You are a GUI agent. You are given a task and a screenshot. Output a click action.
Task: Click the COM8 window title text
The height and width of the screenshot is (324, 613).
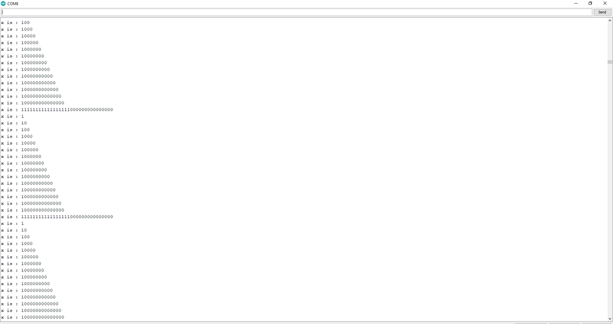tap(13, 4)
